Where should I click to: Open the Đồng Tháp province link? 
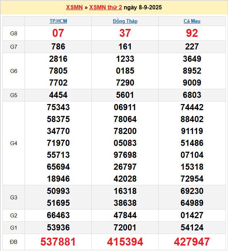(125, 21)
